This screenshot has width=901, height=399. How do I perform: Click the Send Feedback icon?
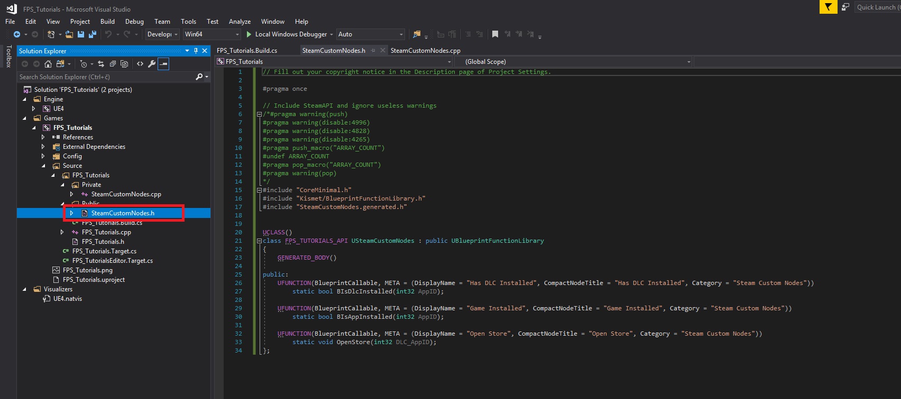point(845,7)
